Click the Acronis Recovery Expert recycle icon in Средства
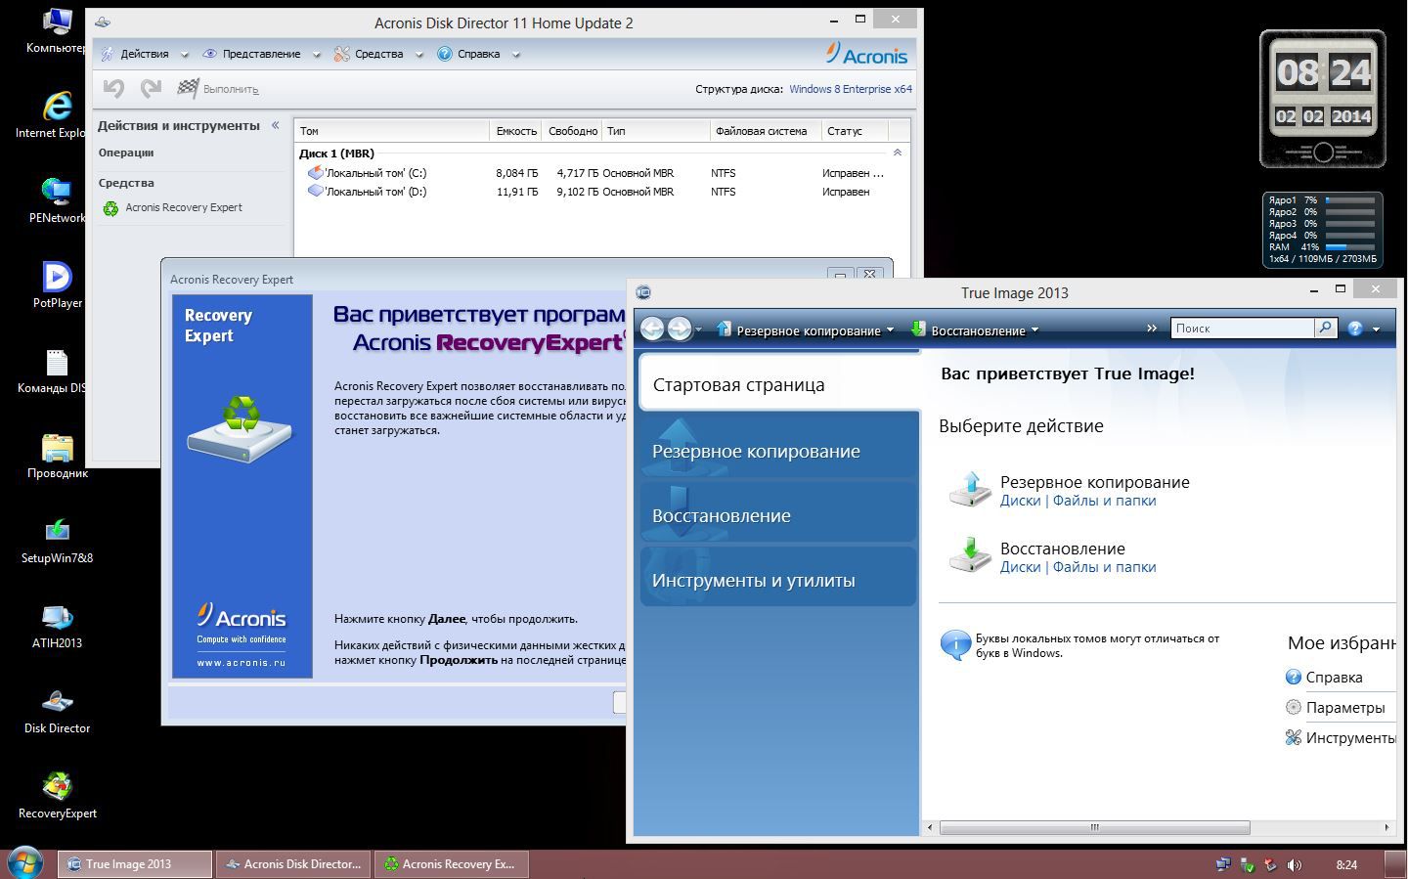The height and width of the screenshot is (879, 1408). [110, 208]
